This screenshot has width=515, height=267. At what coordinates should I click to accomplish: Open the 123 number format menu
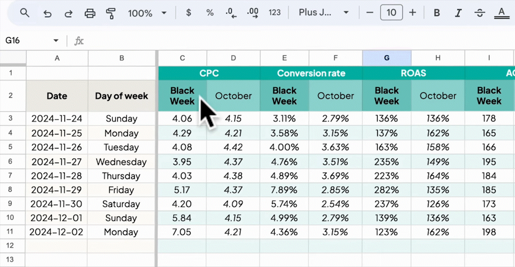click(275, 13)
